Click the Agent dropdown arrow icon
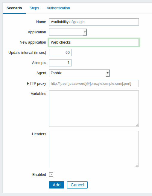The height and width of the screenshot is (196, 152). [x=107, y=73]
